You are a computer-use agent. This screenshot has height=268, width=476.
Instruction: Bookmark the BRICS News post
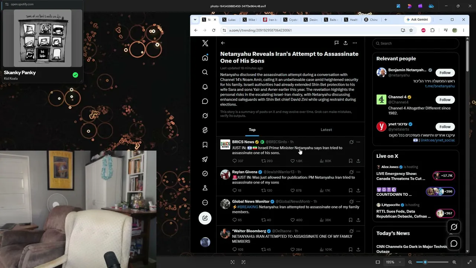350,161
